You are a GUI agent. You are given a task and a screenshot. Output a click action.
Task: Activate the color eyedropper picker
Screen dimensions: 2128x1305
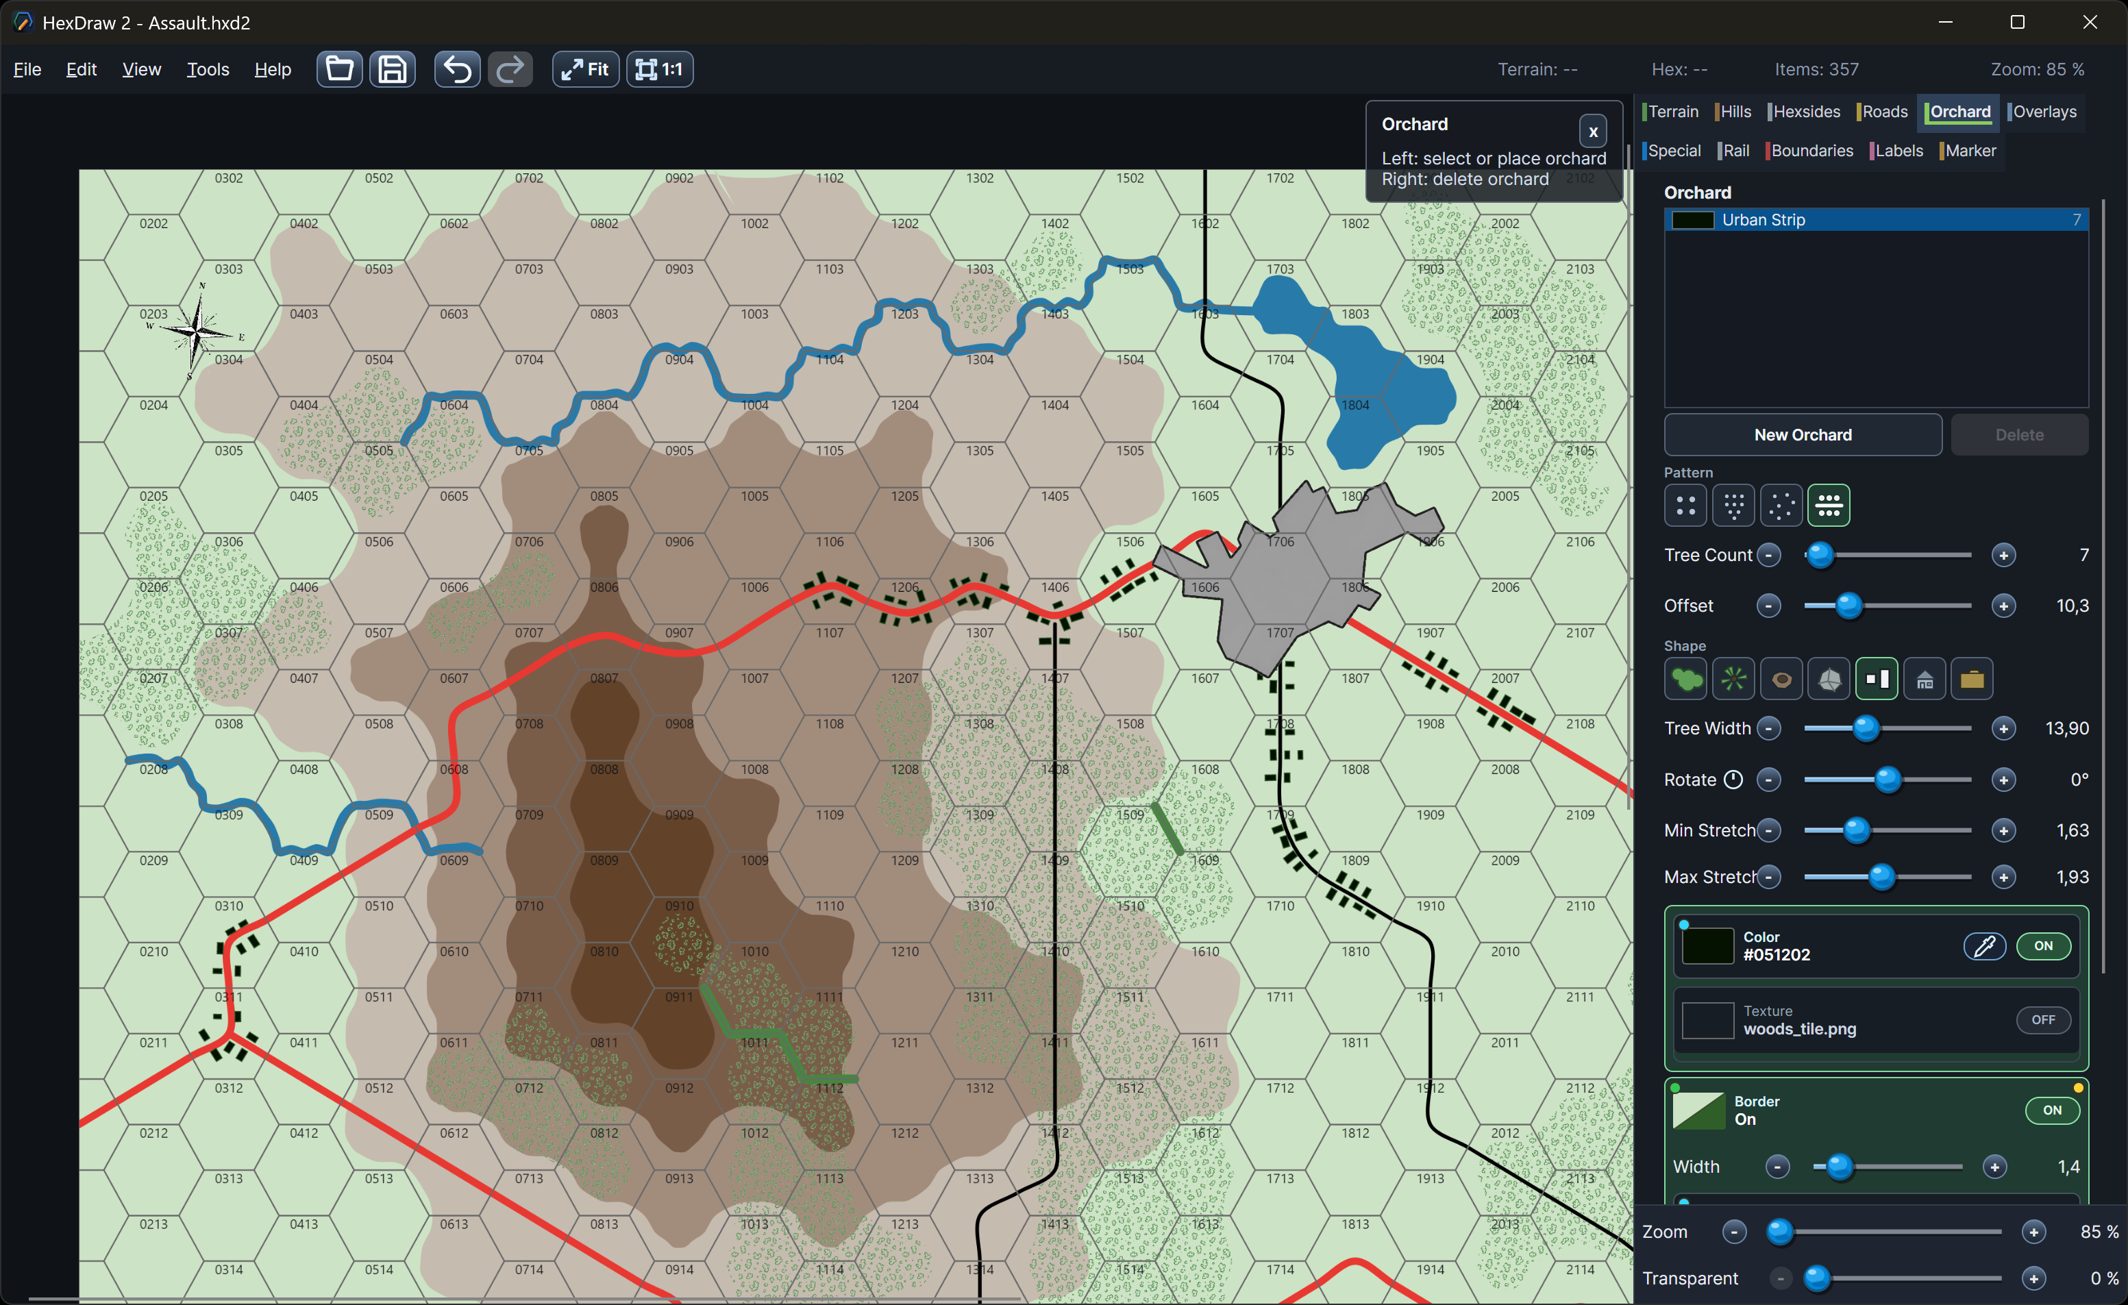(x=1985, y=946)
